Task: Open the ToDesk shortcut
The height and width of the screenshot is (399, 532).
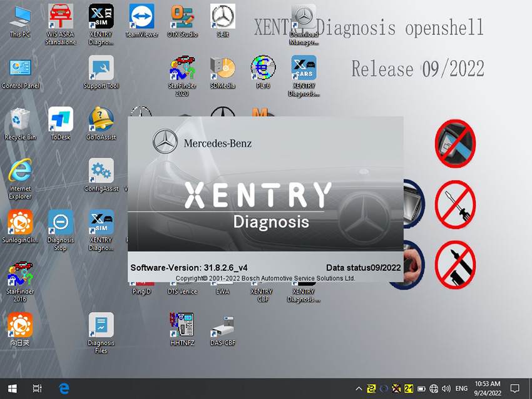Action: coord(60,124)
